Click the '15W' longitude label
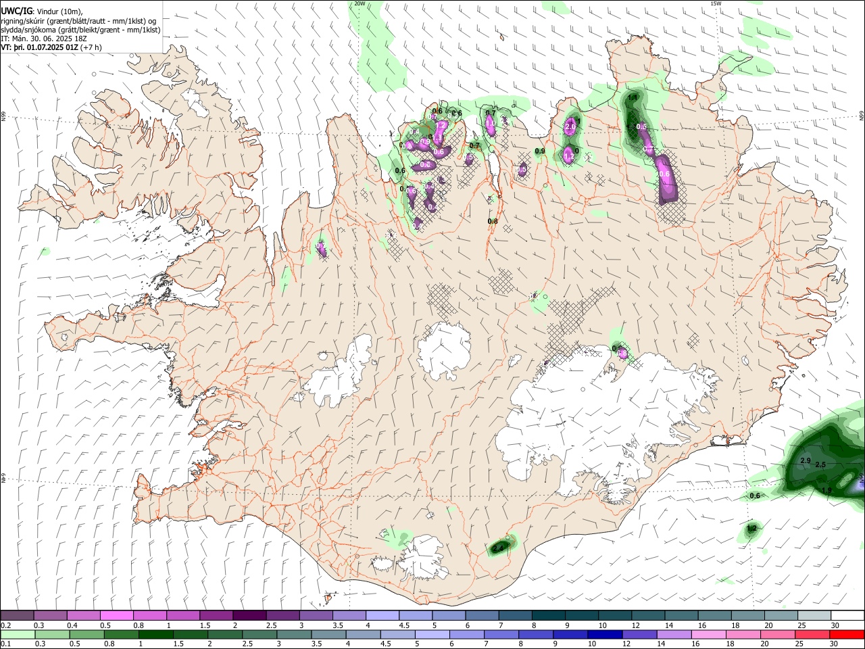Image resolution: width=865 pixels, height=649 pixels. (x=716, y=3)
